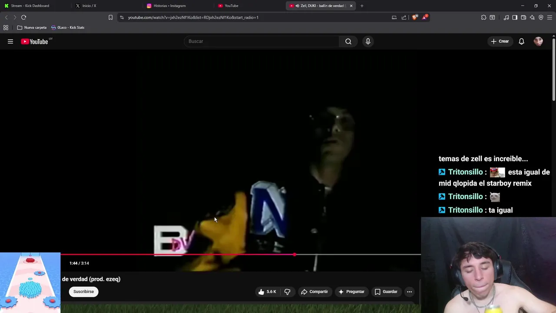Screen dimensions: 556x313
Task: Click the Preguntar button
Action: [x=351, y=292]
